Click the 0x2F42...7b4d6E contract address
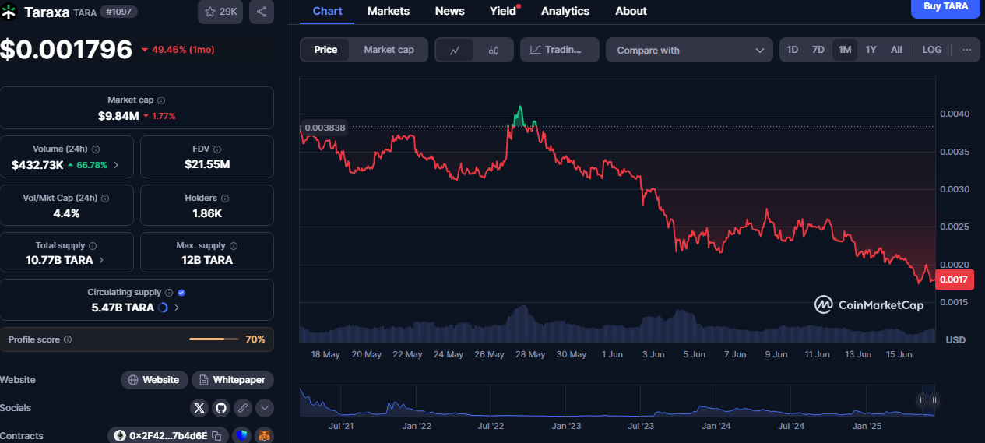Viewport: 985px width, 443px height. [x=169, y=436]
